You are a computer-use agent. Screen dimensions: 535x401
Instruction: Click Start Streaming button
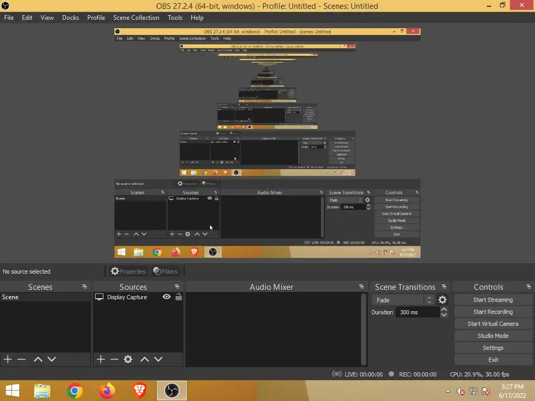(493, 300)
